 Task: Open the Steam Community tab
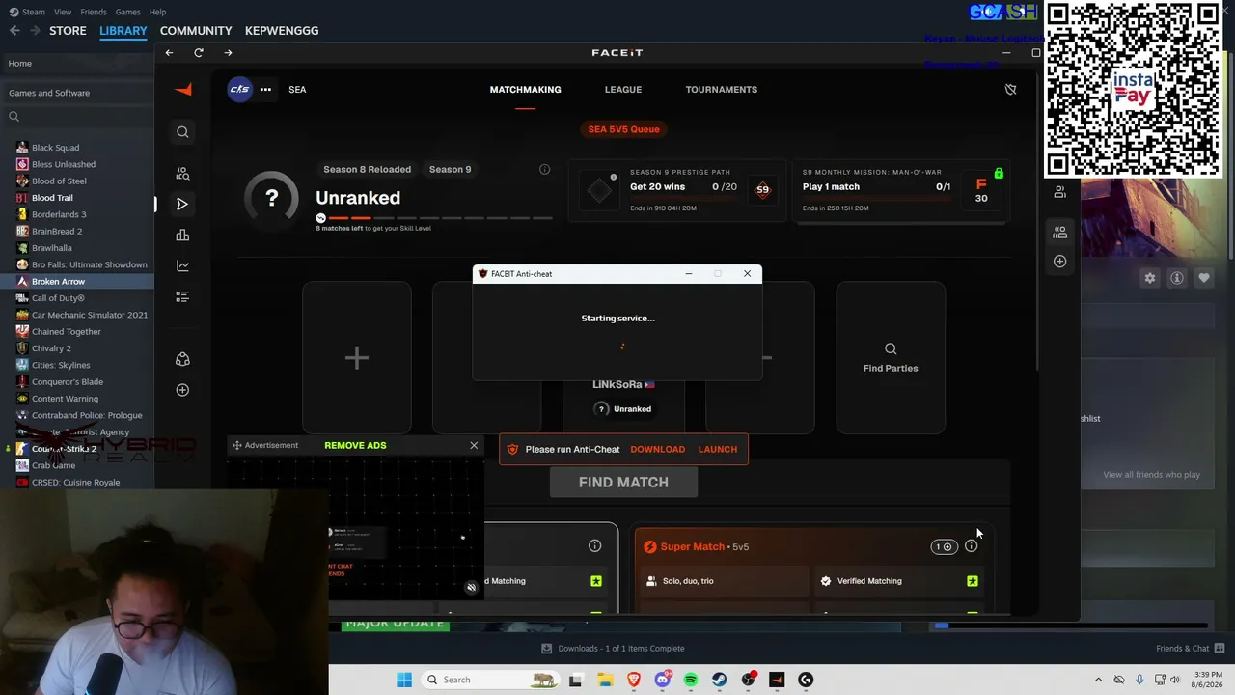click(x=196, y=31)
